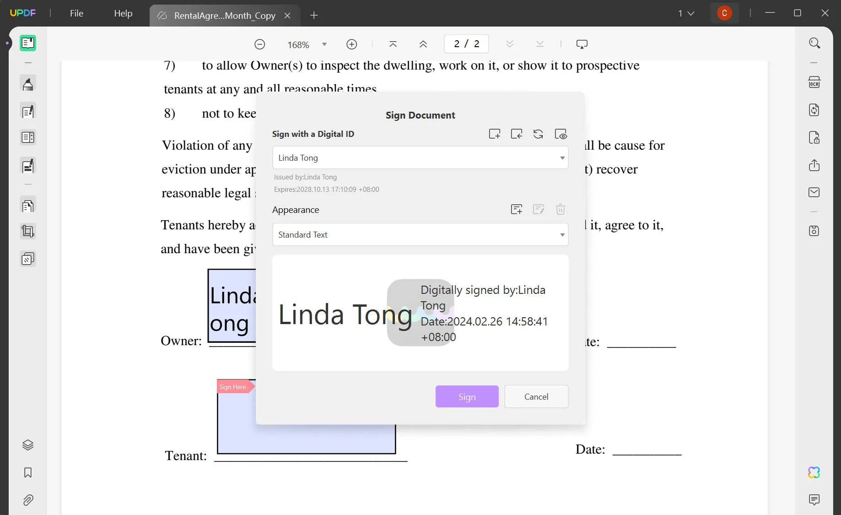Open the attachments paperclip panel

[x=28, y=500]
